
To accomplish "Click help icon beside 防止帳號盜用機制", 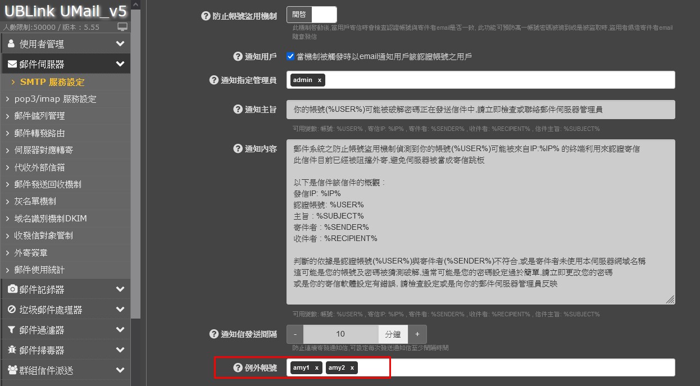I will pos(206,16).
